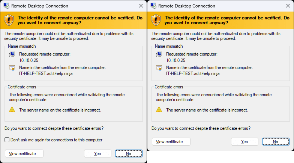Screen dimensions: 294x163
Task: Click security shield icon in left dialog banner
Action: pos(9,20)
